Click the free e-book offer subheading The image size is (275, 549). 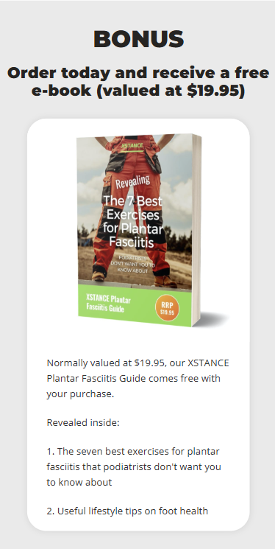tap(138, 82)
